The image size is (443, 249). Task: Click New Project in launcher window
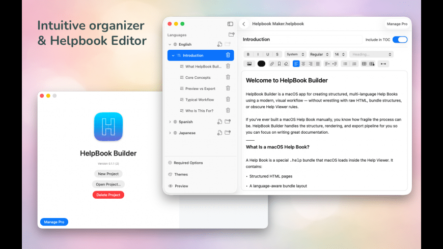[108, 174]
